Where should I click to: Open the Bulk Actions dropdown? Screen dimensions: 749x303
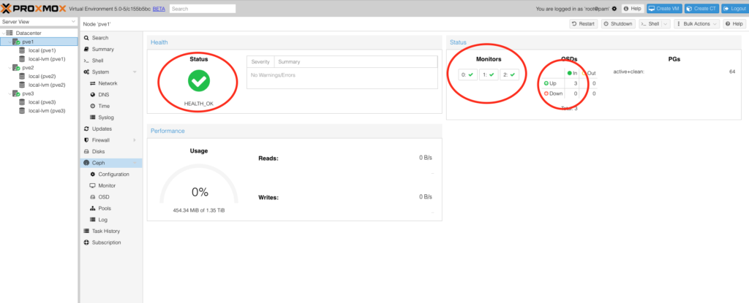[696, 24]
